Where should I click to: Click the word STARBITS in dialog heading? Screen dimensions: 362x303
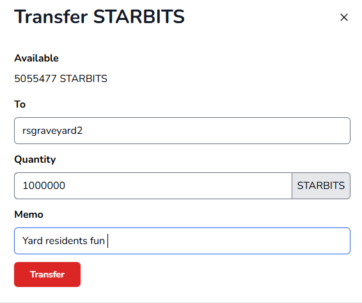coord(139,17)
